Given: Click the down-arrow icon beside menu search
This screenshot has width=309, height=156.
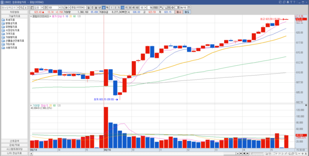Looking at the screenshot, I should pos(26,7).
